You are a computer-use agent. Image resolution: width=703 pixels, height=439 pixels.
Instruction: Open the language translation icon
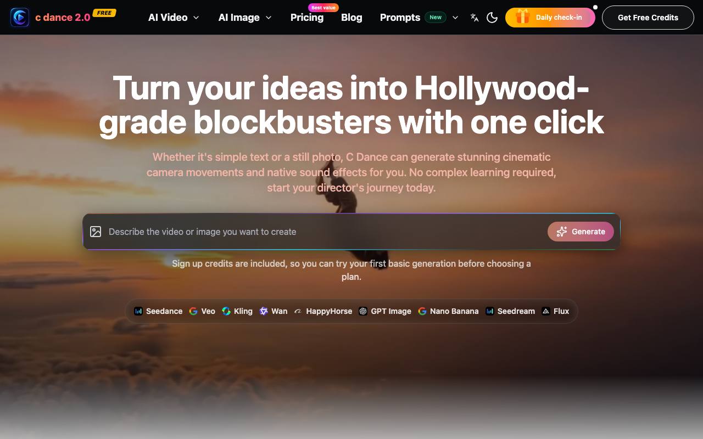point(475,18)
